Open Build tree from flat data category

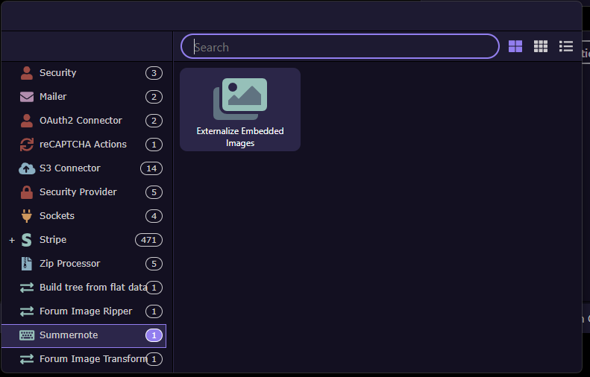[x=92, y=288]
